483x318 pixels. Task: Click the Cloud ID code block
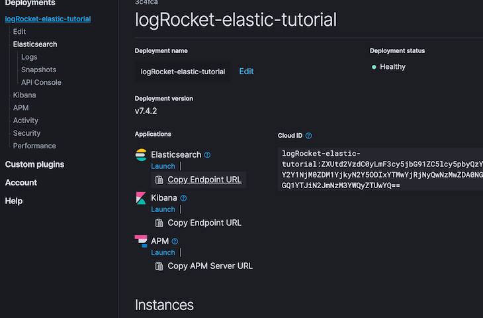coord(380,169)
